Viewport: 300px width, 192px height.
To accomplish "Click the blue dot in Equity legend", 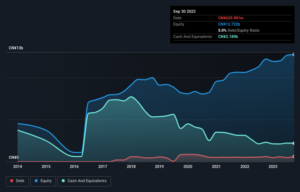I will click(x=36, y=181).
